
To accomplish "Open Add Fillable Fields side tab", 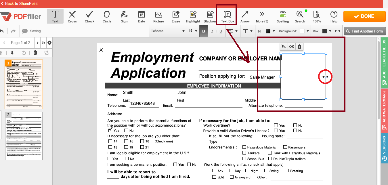I will coord(384,63).
